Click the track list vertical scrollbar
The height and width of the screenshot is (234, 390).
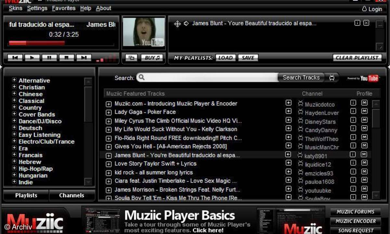pos(376,149)
